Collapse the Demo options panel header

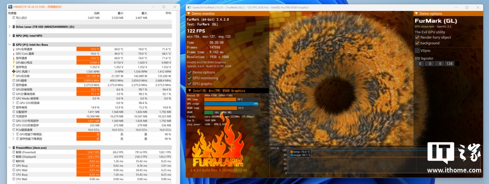[x=416, y=13]
